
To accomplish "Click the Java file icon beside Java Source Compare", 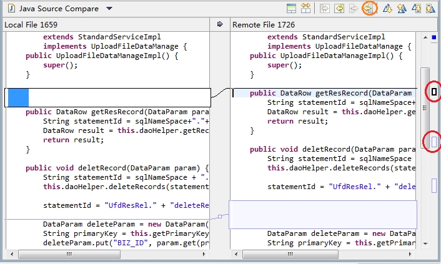I will [x=11, y=9].
